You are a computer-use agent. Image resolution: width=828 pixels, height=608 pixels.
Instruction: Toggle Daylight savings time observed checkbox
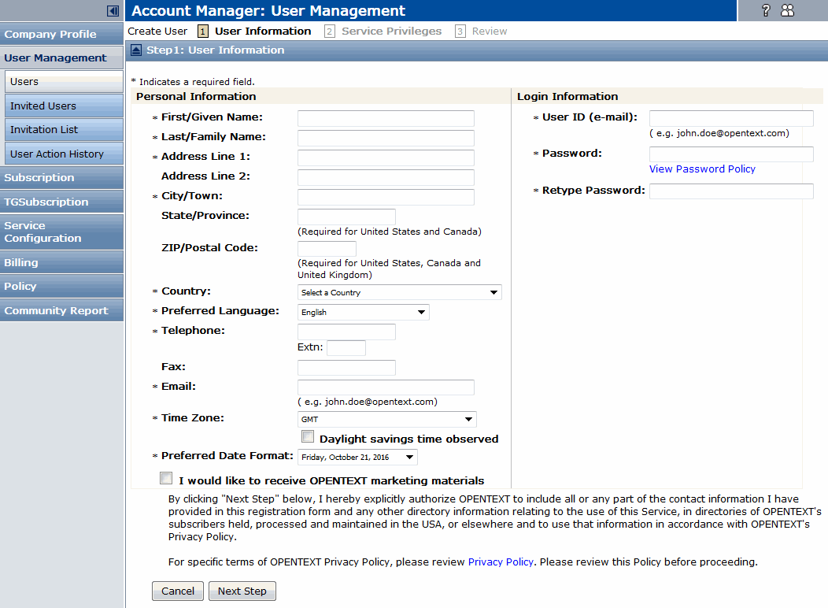(x=307, y=436)
